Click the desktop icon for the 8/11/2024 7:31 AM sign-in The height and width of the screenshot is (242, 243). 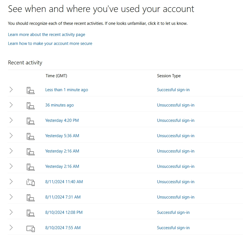click(x=31, y=197)
